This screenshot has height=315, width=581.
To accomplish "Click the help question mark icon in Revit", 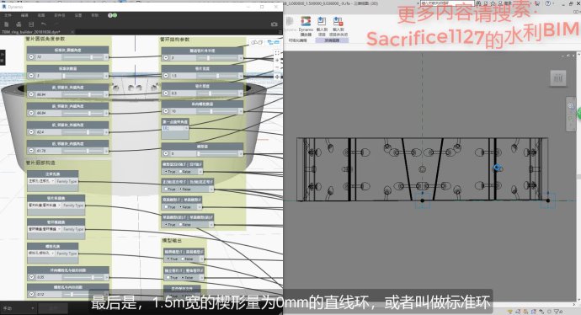I will point(548,3).
